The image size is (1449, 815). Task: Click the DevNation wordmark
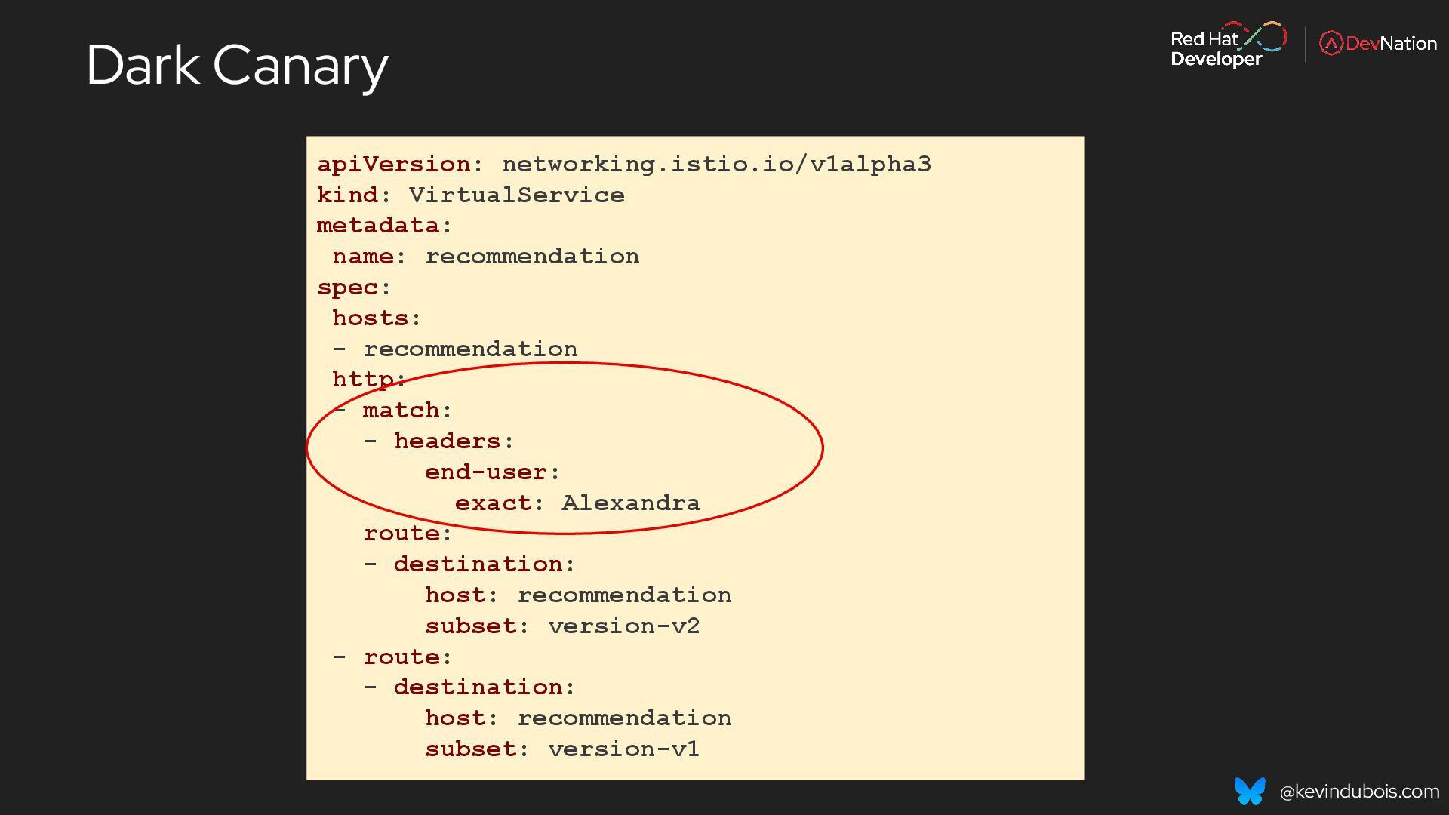point(1391,44)
